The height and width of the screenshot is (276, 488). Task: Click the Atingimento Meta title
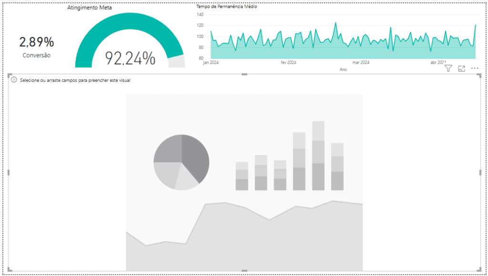(89, 8)
